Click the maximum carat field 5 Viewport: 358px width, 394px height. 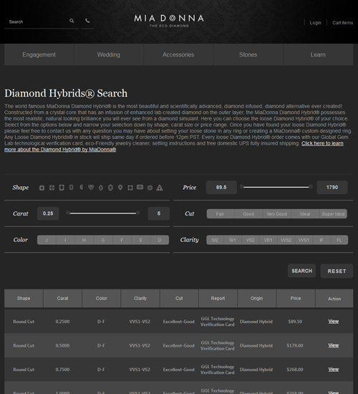tap(159, 213)
